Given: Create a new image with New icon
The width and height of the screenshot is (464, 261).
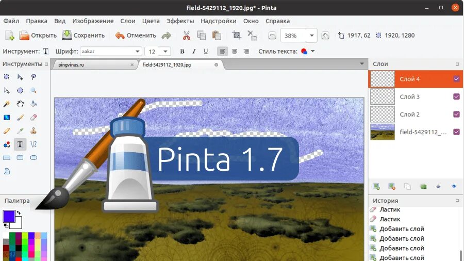Looking at the screenshot, I should pyautogui.click(x=10, y=36).
